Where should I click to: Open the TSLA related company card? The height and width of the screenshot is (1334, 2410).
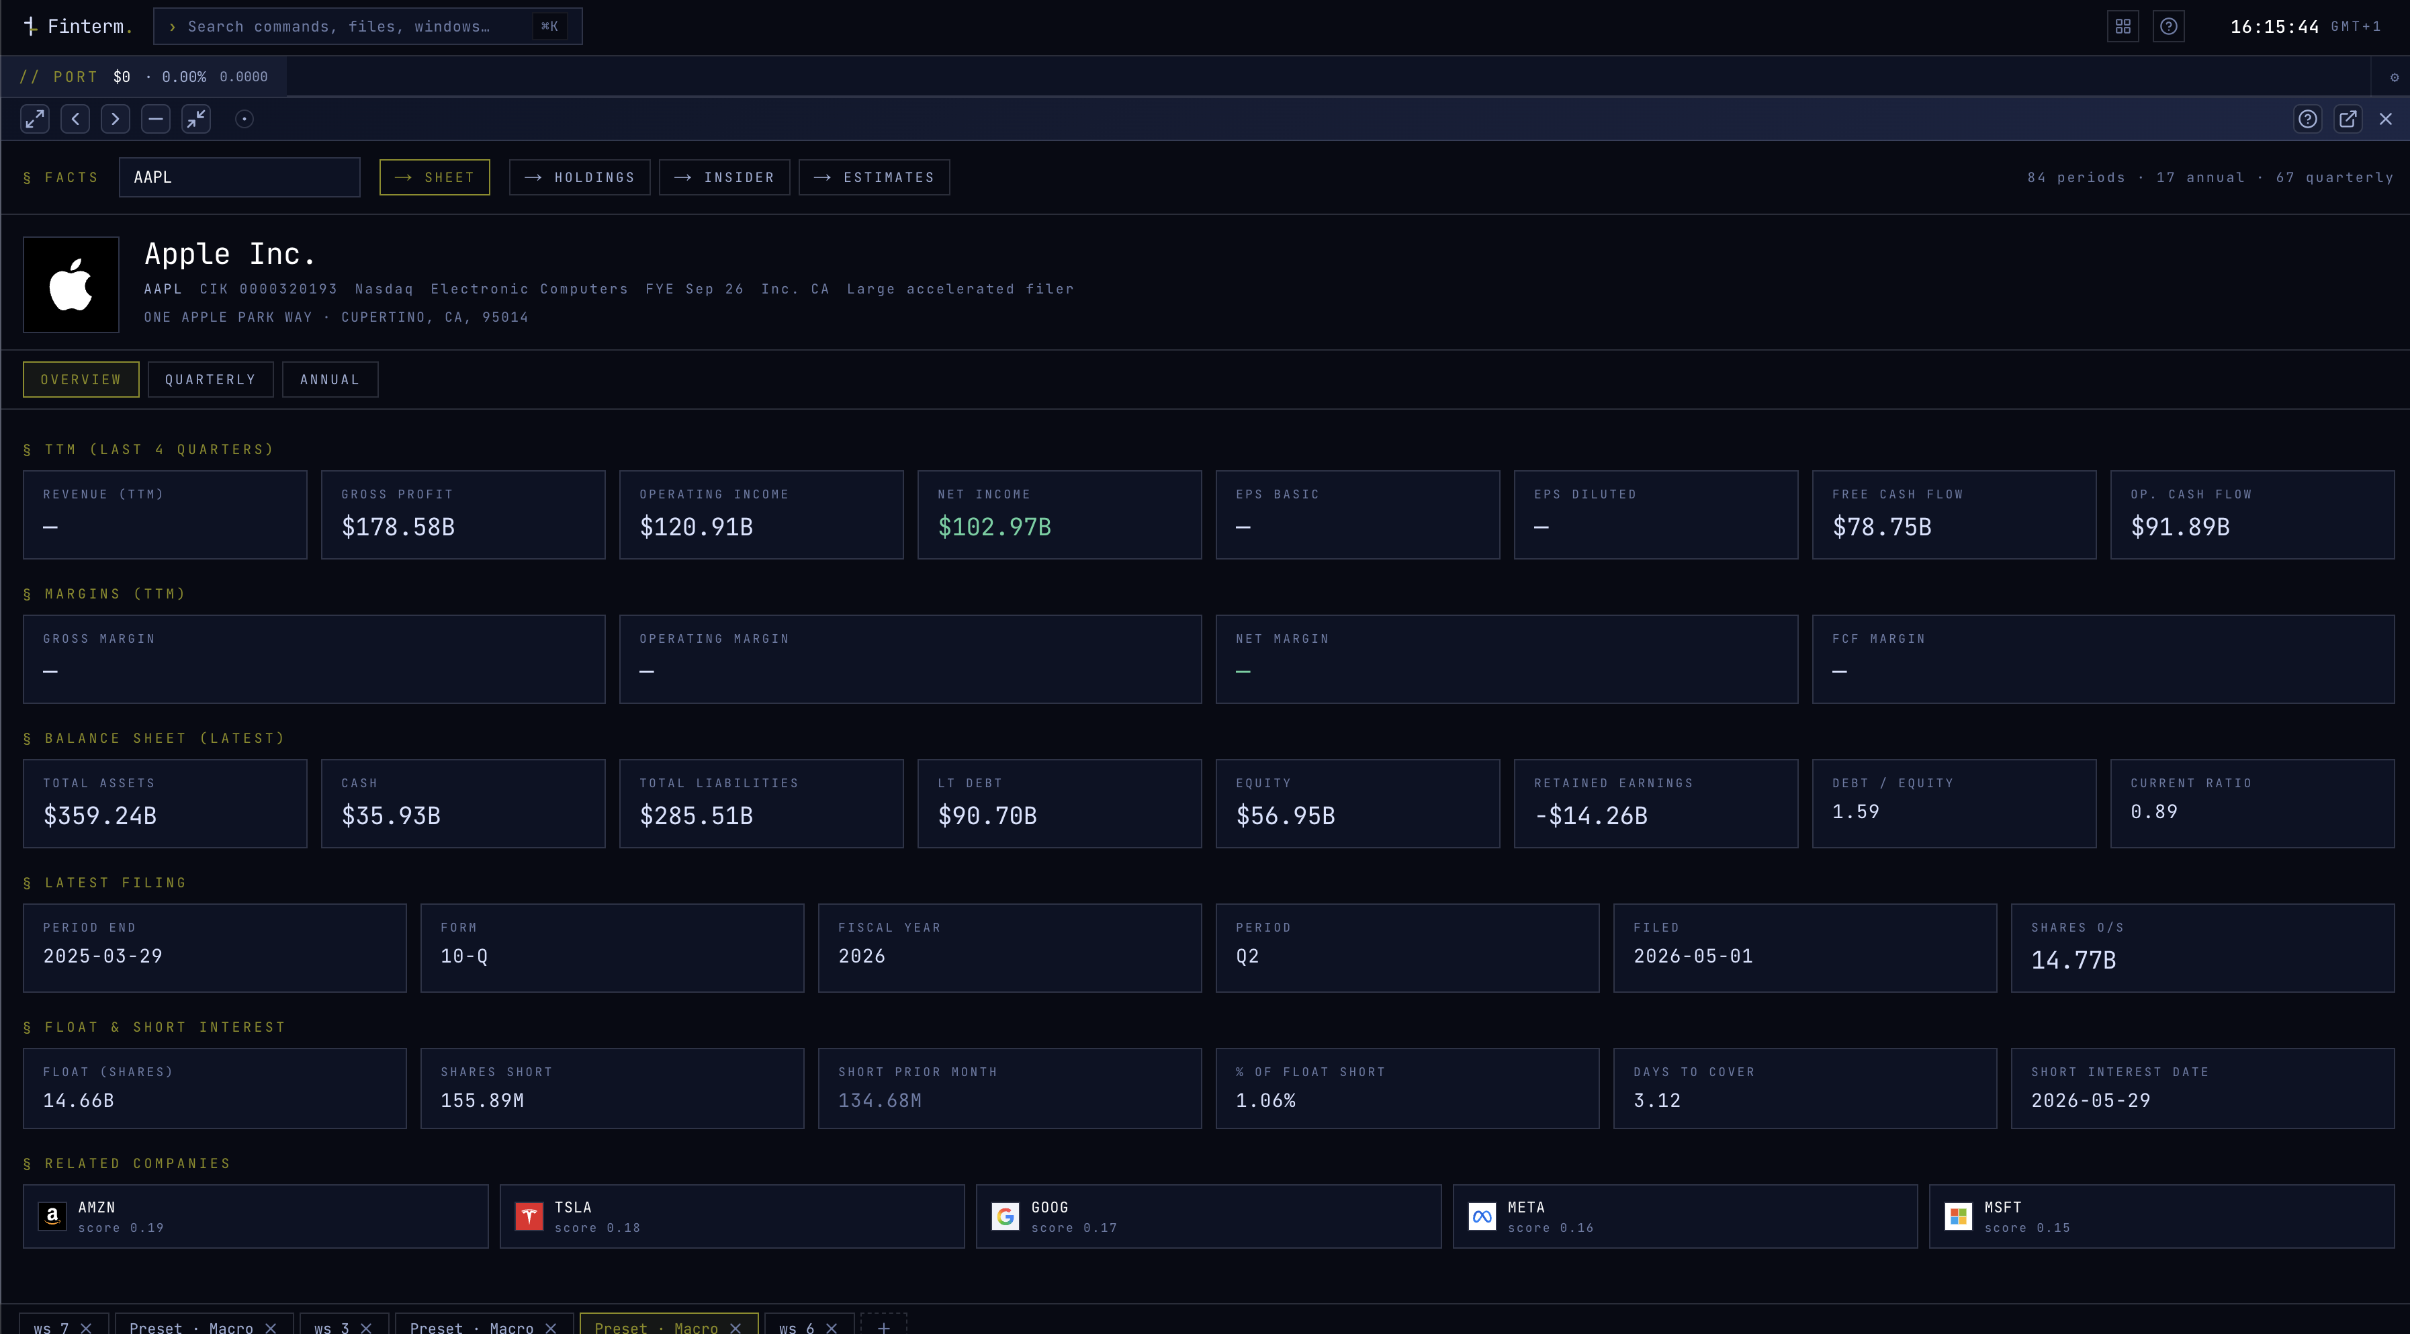pyautogui.click(x=731, y=1216)
